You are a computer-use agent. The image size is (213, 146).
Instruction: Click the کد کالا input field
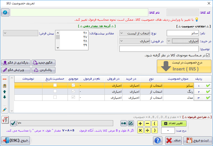pyautogui.click(x=183, y=12)
